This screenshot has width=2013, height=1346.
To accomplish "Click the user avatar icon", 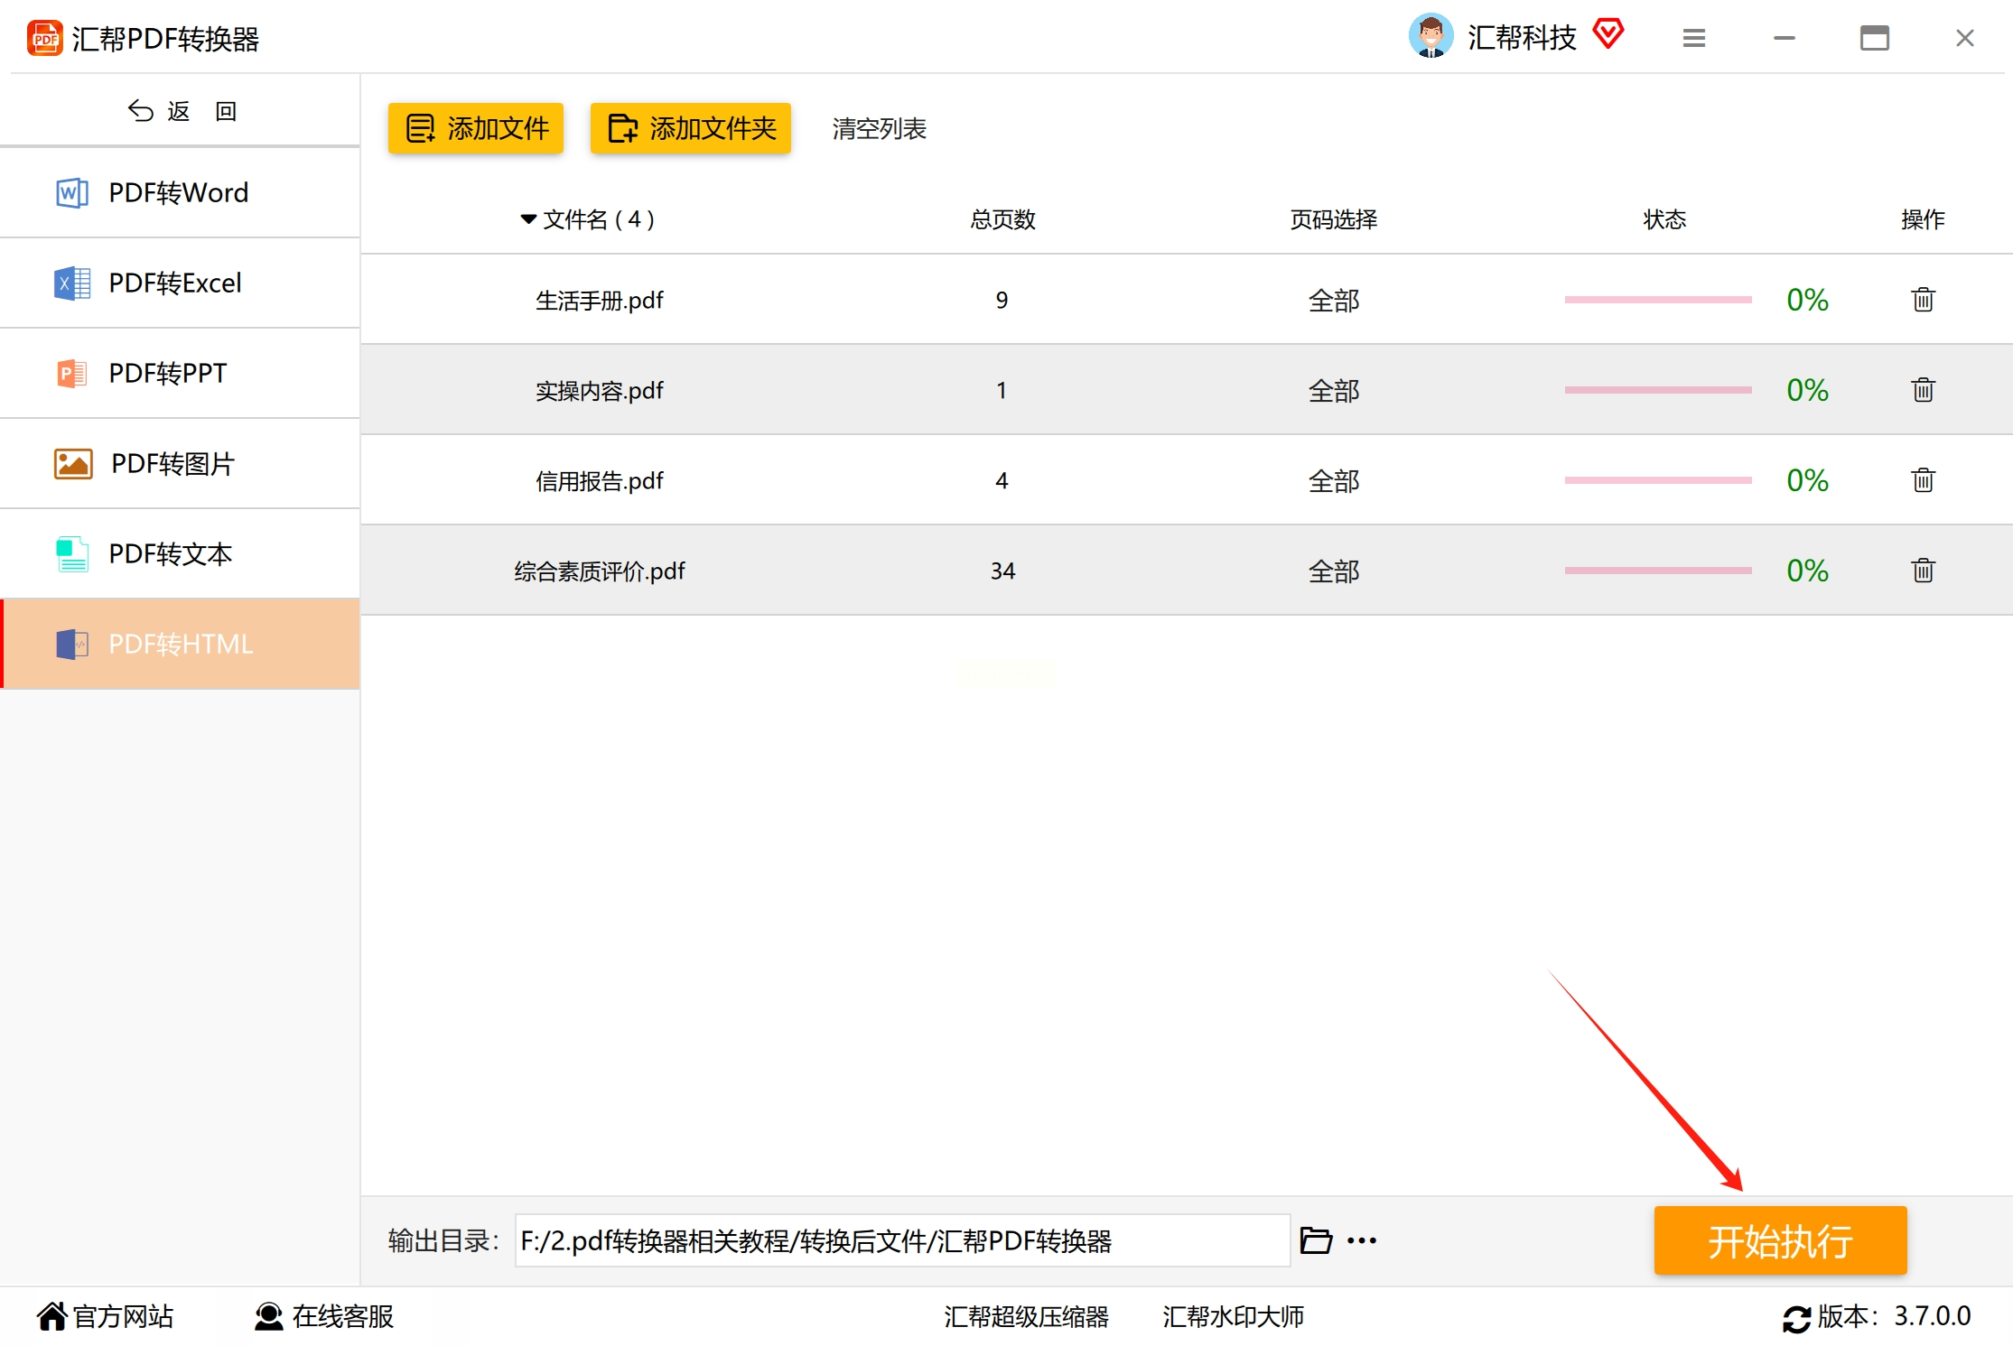I will [1431, 36].
